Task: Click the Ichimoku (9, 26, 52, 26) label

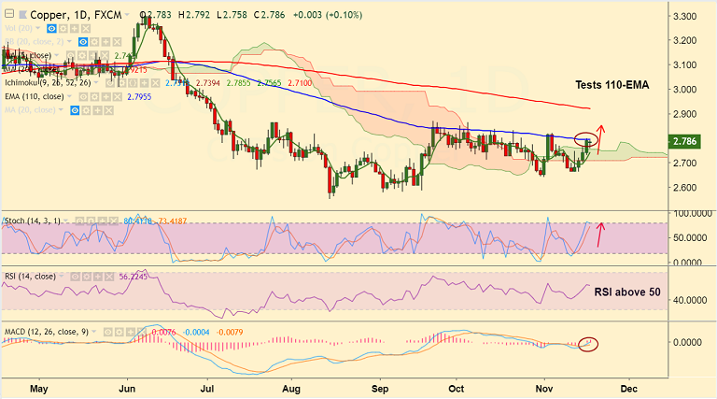Action: click(x=48, y=83)
